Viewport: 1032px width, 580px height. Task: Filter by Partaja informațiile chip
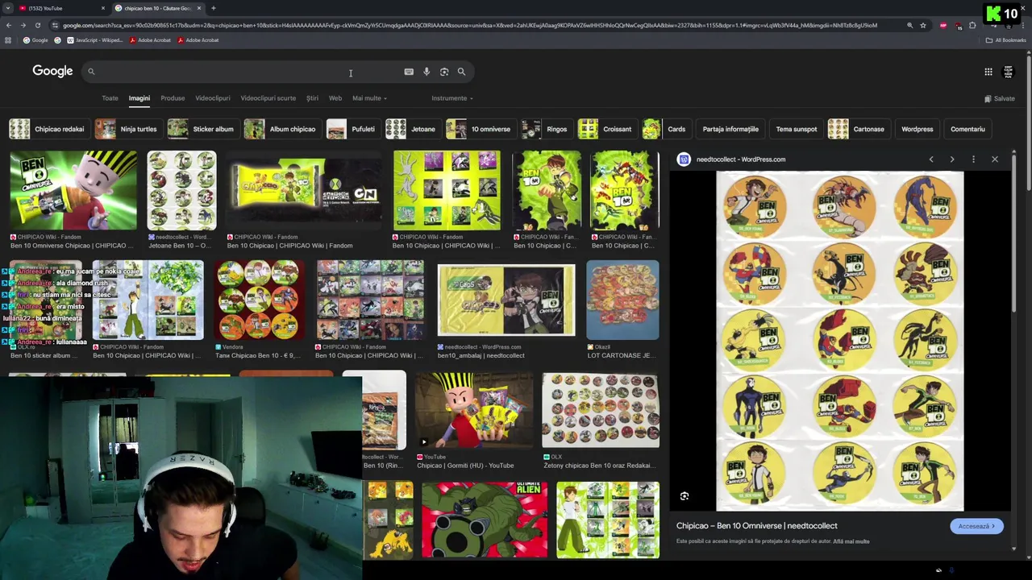[730, 129]
